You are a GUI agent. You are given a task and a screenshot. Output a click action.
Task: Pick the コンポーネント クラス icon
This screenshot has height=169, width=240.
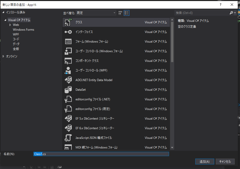(x=68, y=61)
